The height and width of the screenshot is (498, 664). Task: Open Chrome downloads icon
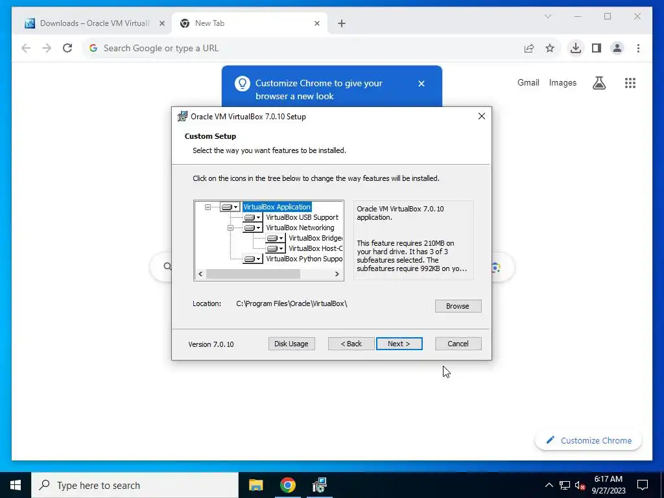coord(576,48)
